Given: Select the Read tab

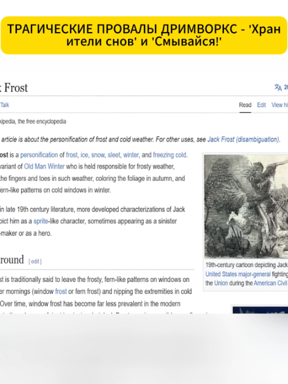Looking at the screenshot, I should pos(245,105).
